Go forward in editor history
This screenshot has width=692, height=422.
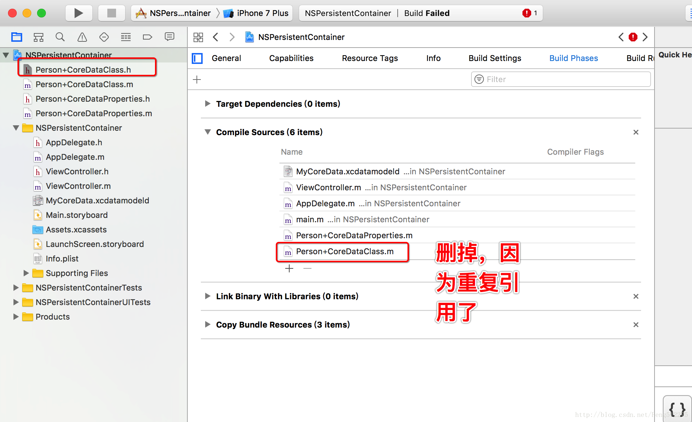pyautogui.click(x=232, y=37)
